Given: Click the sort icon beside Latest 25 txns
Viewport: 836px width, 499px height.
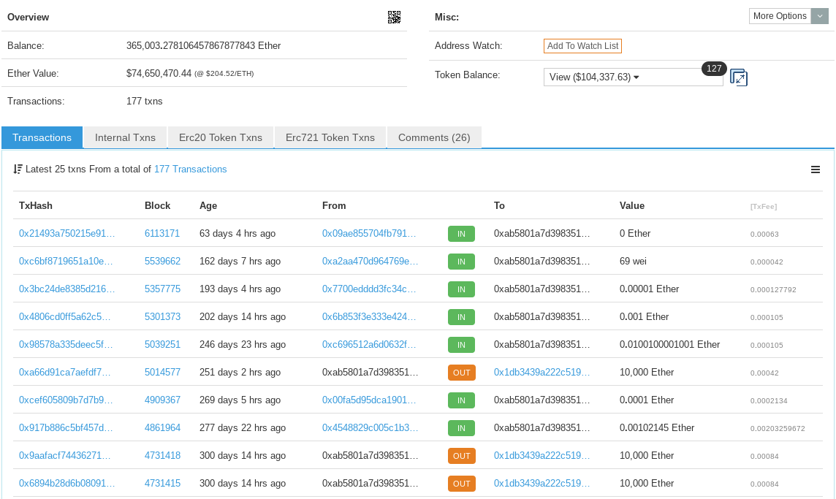Looking at the screenshot, I should point(18,169).
